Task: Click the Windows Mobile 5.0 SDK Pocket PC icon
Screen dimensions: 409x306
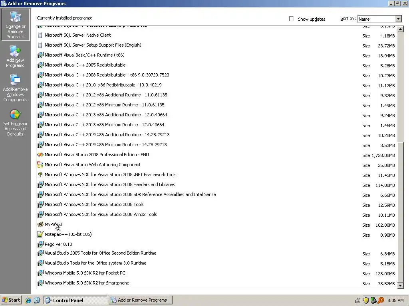Action: tap(40, 273)
